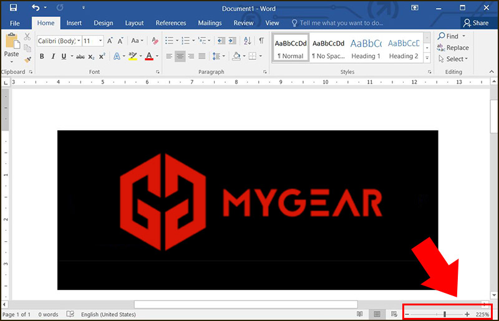Click the Paste button
Screen dimensions: 499x321
click(x=11, y=48)
